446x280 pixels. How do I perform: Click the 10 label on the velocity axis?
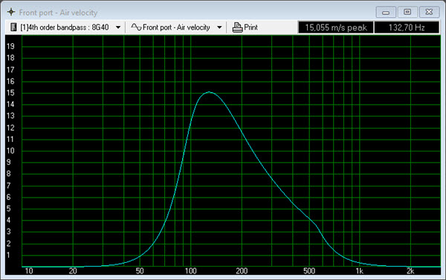pyautogui.click(x=10, y=151)
